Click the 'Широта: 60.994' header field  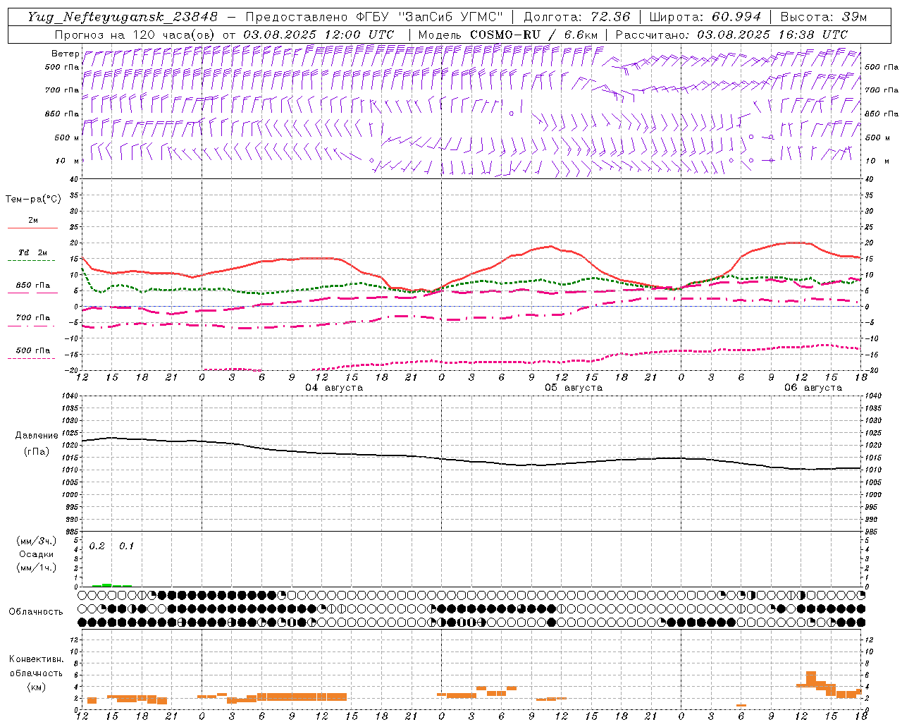[705, 18]
